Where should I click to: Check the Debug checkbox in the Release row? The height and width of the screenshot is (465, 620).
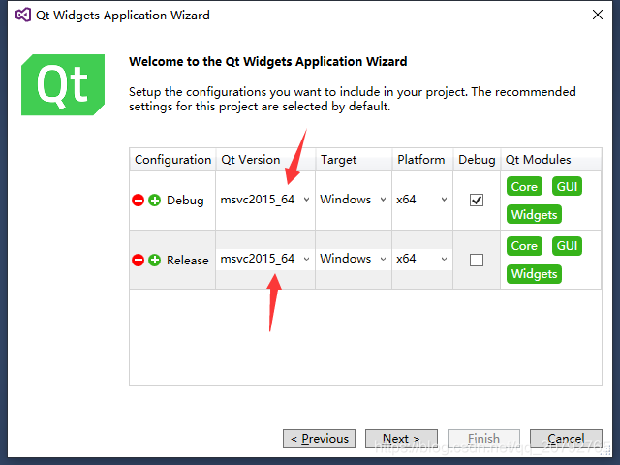click(477, 261)
